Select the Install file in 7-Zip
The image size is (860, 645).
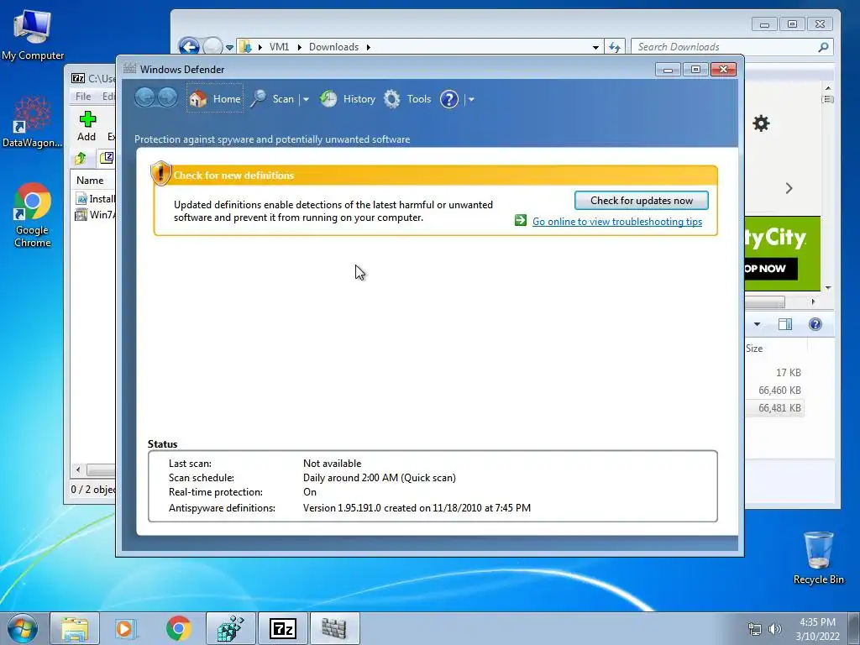coord(95,198)
